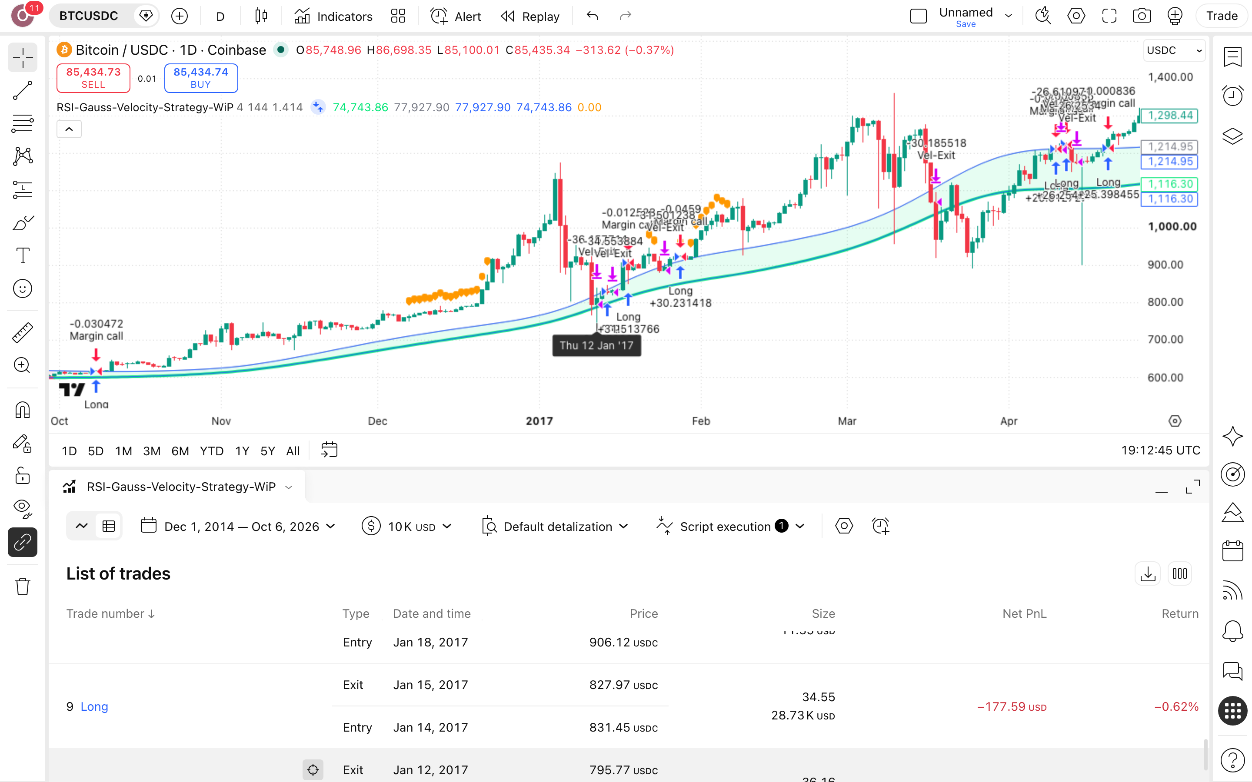Download the list of trades
The image size is (1252, 782).
point(1148,573)
